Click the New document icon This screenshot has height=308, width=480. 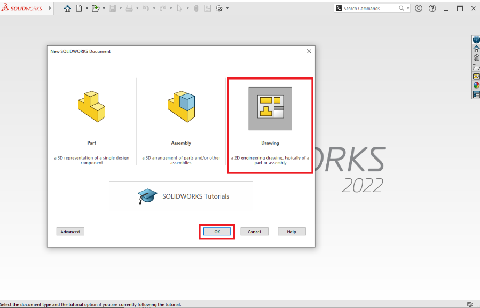pyautogui.click(x=79, y=9)
